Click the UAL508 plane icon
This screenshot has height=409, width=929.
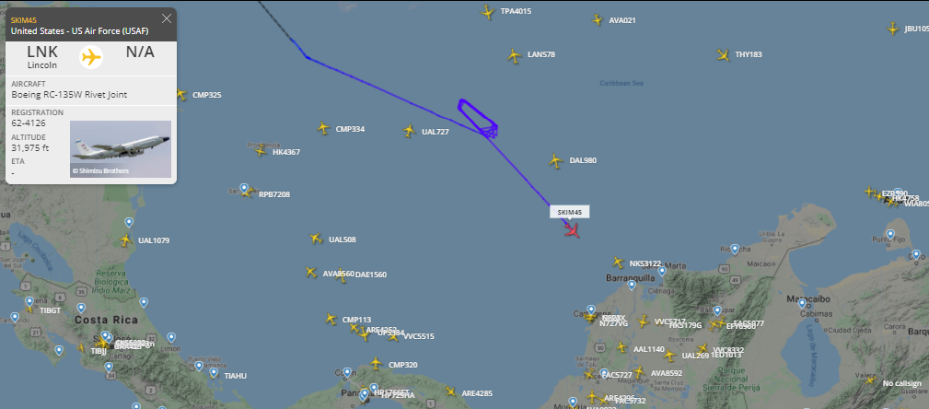click(316, 239)
